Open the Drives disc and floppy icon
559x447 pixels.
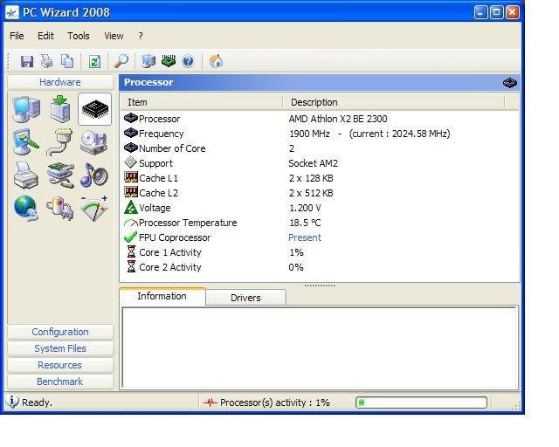[x=93, y=142]
